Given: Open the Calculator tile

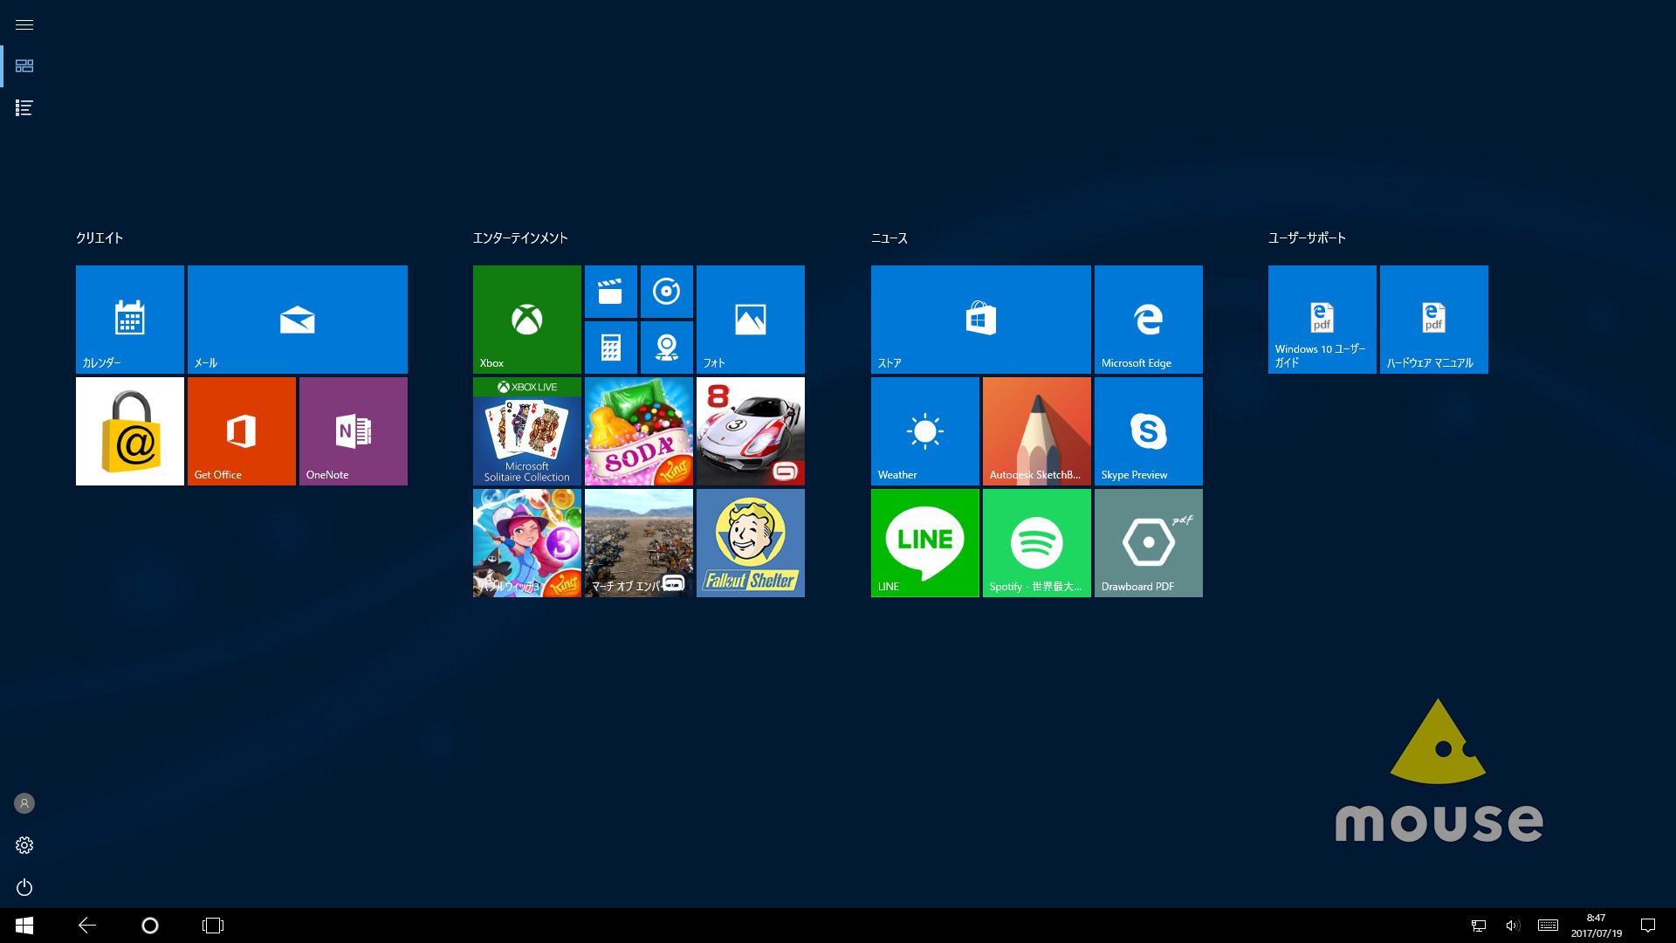Looking at the screenshot, I should point(611,347).
